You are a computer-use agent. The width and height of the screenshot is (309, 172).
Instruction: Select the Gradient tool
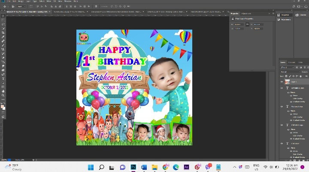3,62
